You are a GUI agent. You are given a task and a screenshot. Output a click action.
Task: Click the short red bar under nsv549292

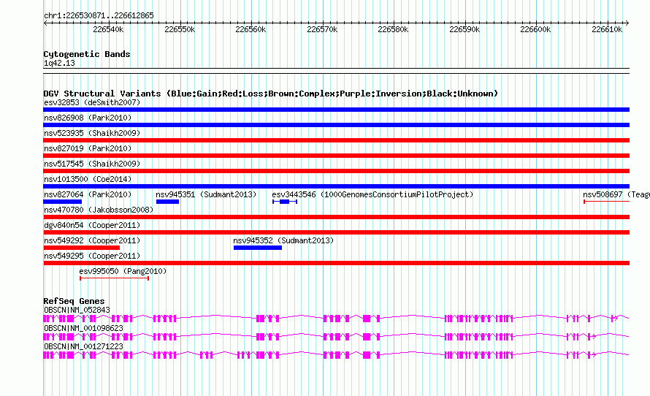[x=82, y=248]
